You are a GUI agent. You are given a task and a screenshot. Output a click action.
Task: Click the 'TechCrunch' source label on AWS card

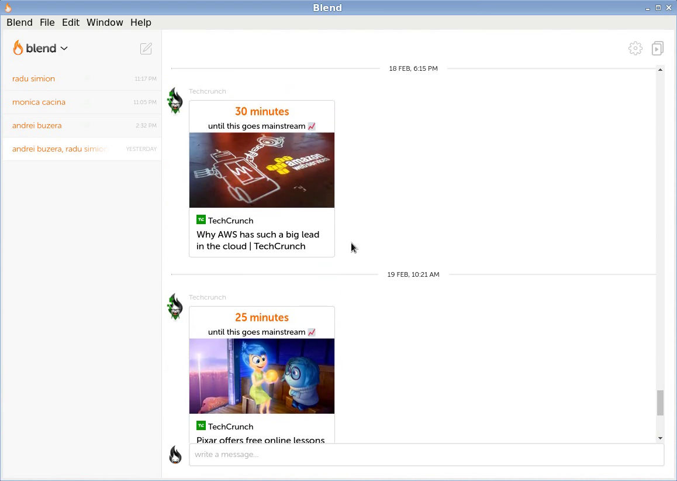230,221
